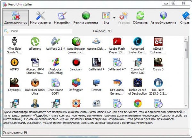The height and width of the screenshot is (138, 192).
Task: Click the Вид view button
Action: [x=106, y=18]
